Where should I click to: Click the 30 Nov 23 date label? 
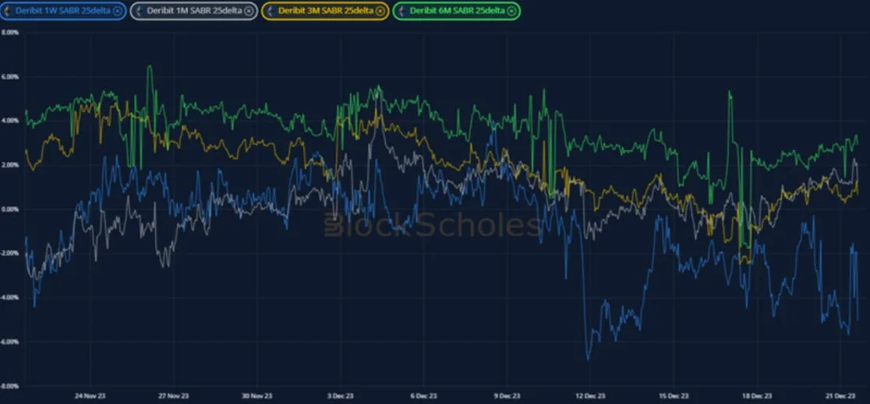pyautogui.click(x=257, y=396)
